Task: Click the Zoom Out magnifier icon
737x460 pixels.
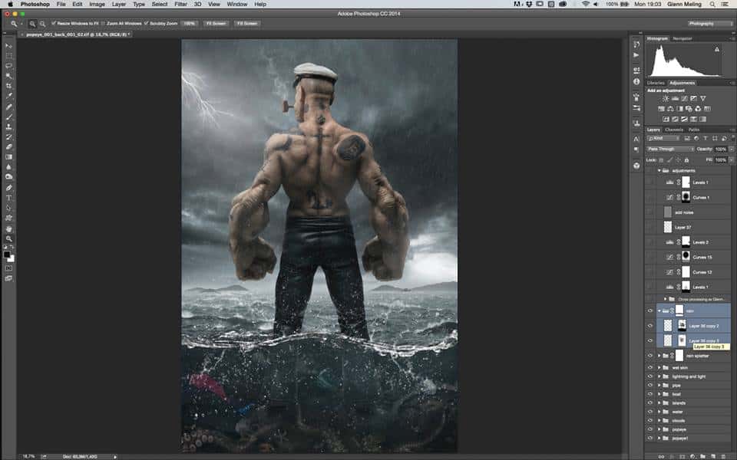Action: (x=43, y=24)
